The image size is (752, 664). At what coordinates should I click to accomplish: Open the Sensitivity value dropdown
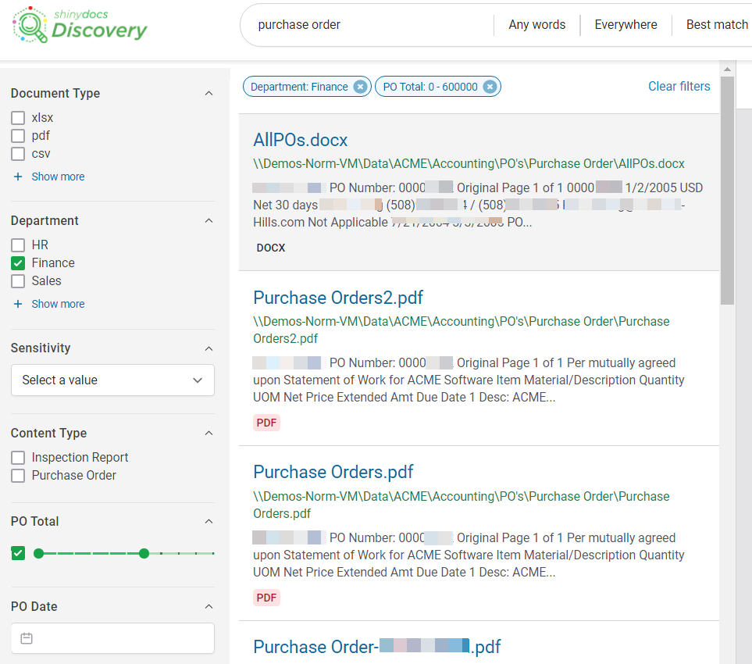112,380
